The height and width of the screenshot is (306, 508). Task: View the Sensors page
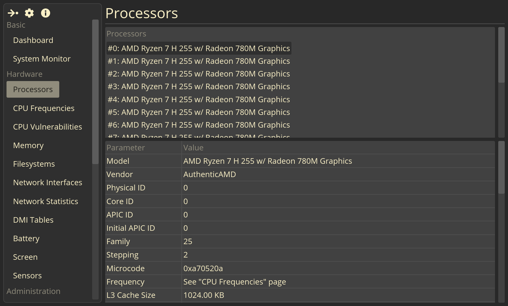tap(27, 276)
